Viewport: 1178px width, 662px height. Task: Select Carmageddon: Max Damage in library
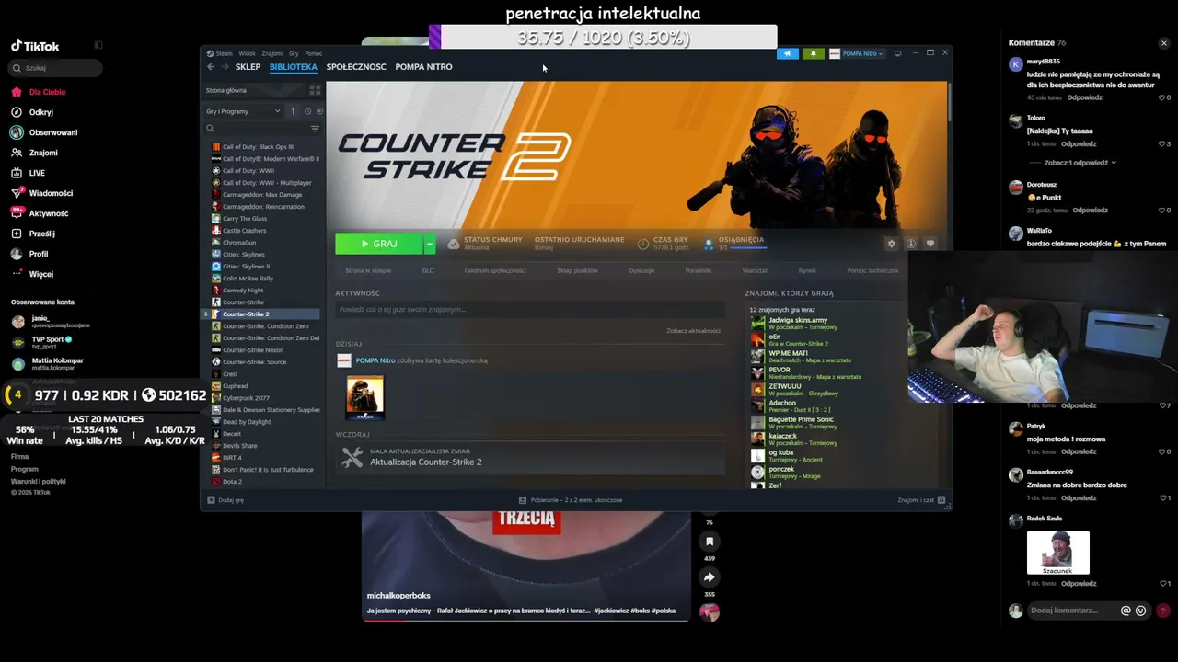(262, 195)
